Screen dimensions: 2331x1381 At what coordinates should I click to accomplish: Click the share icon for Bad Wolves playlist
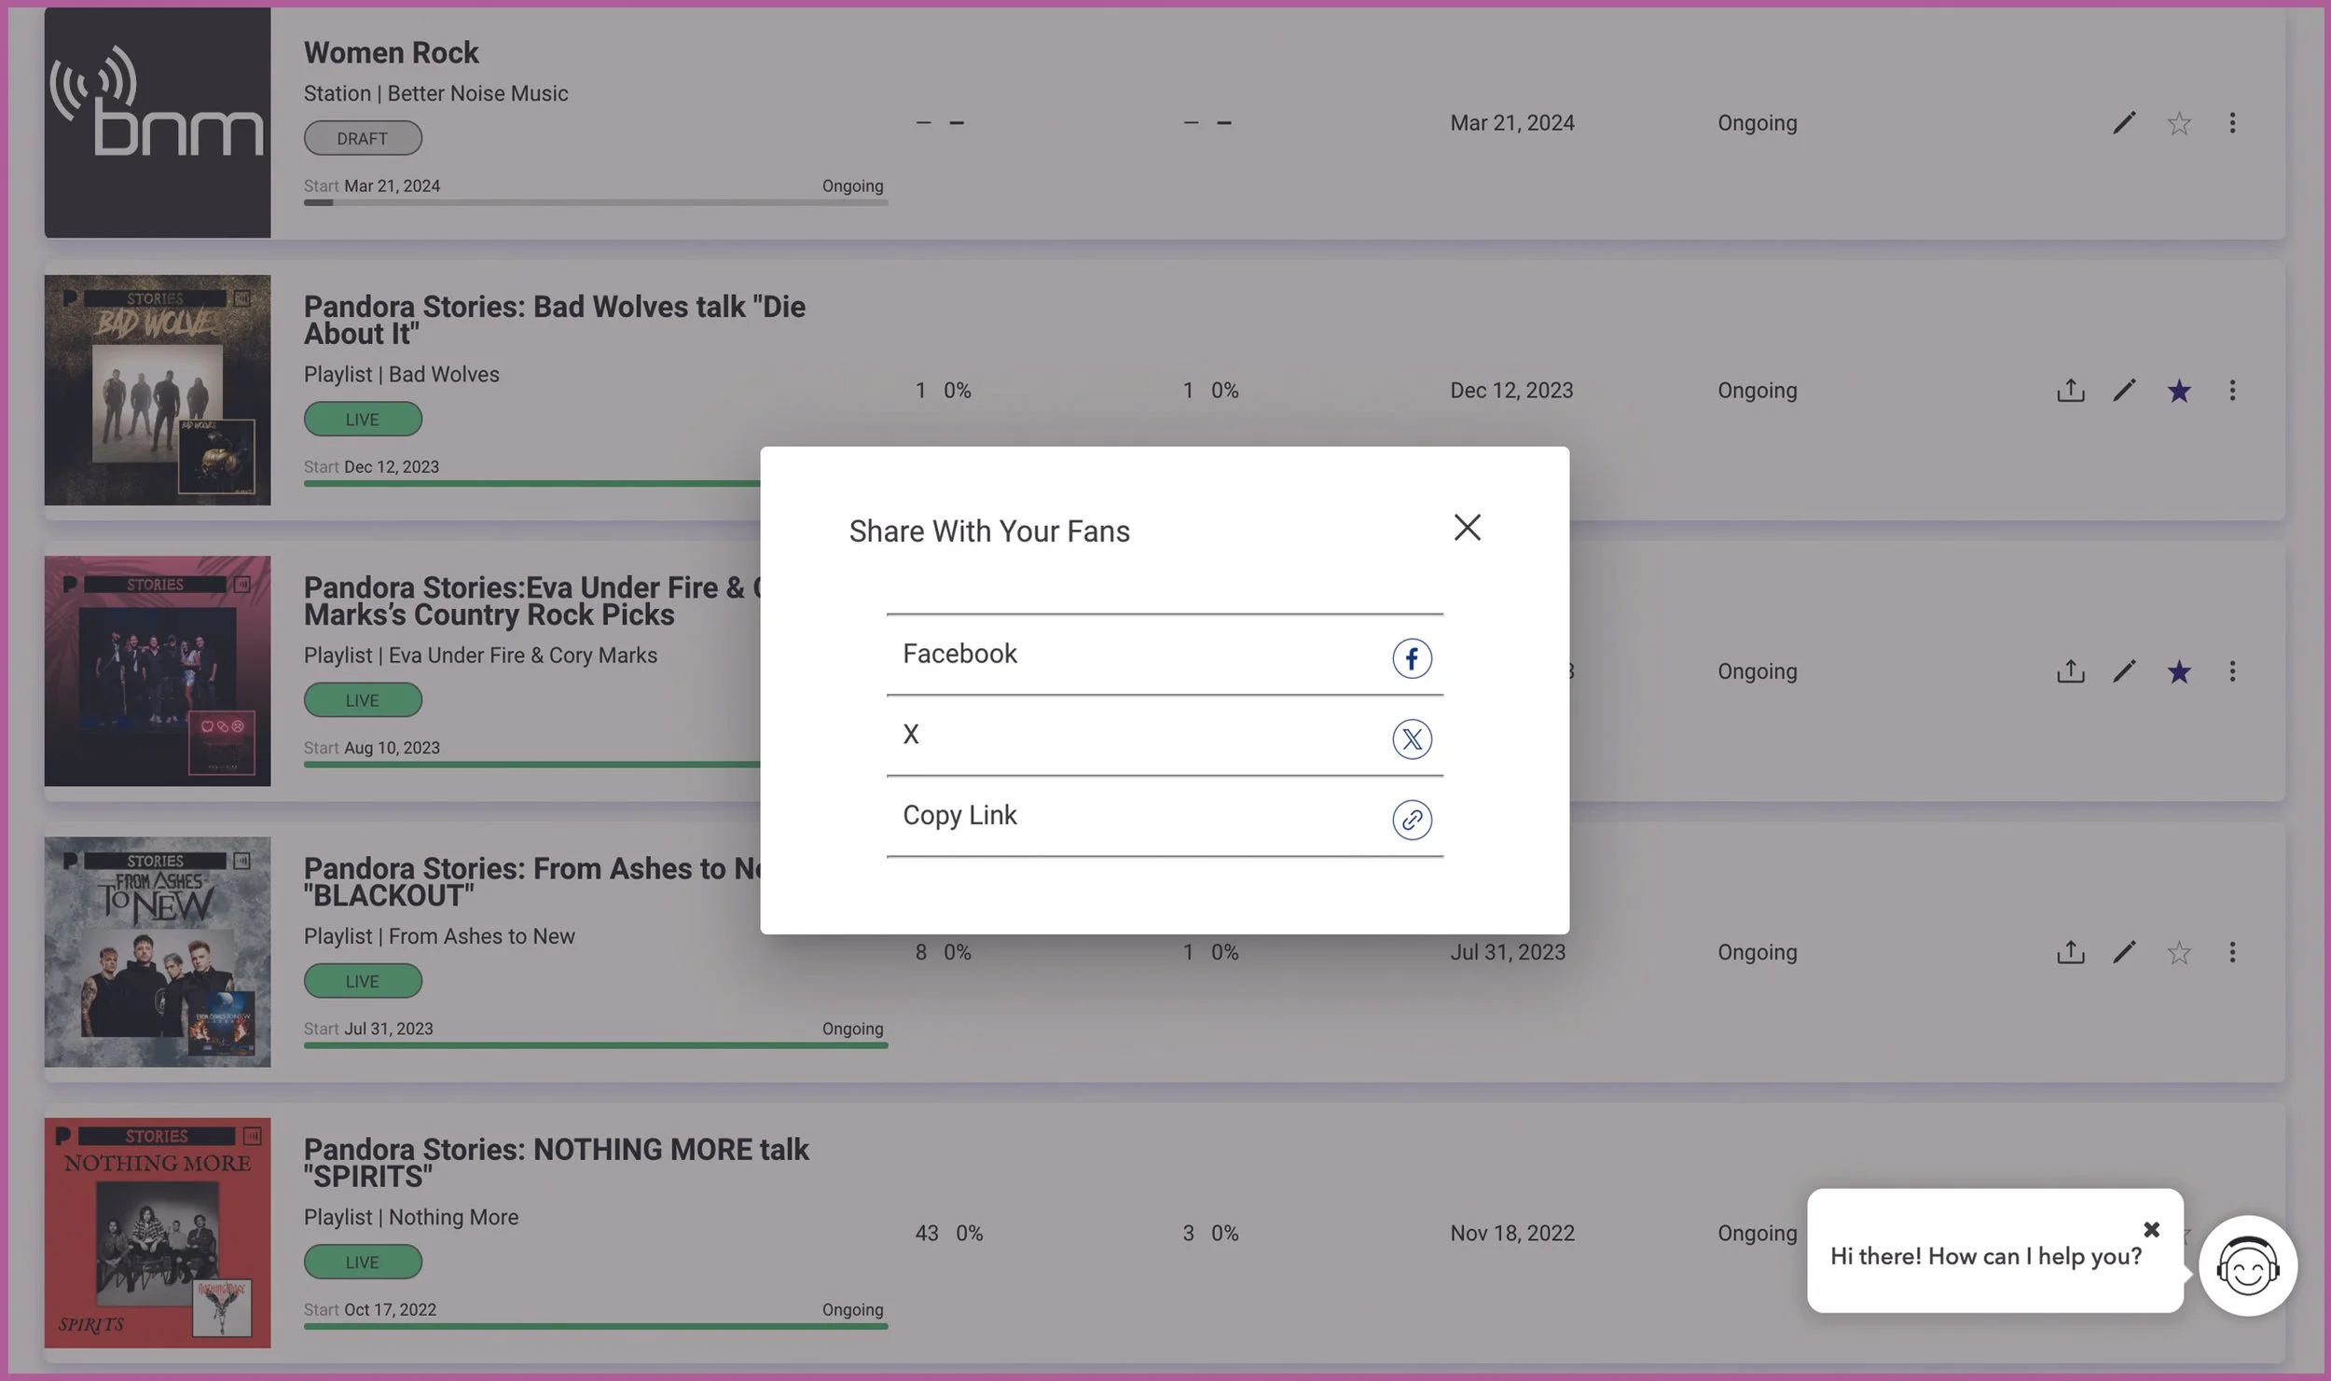coord(2070,391)
